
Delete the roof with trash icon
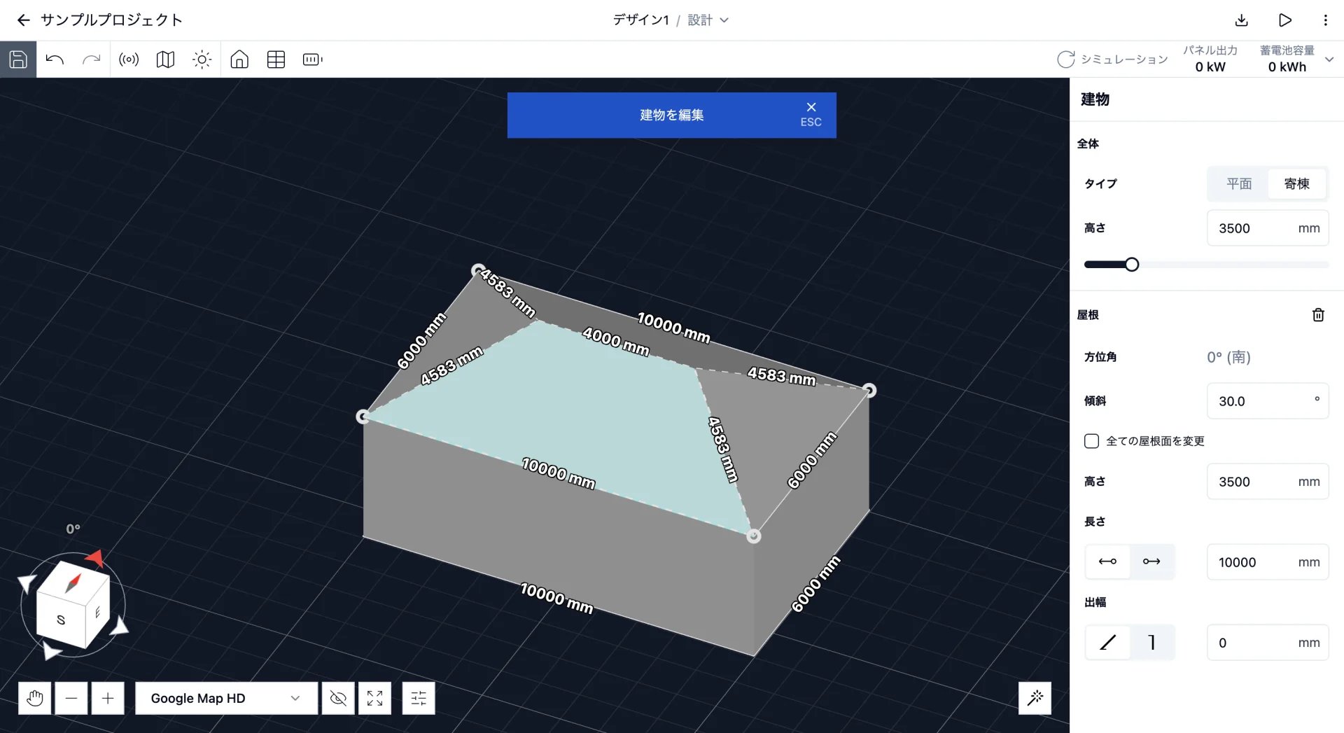point(1318,315)
